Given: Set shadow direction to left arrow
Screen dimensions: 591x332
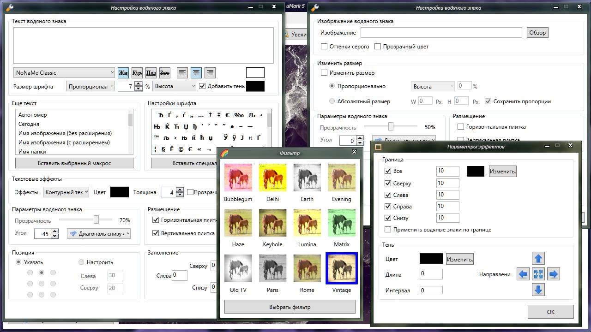Looking at the screenshot, I should [x=523, y=274].
